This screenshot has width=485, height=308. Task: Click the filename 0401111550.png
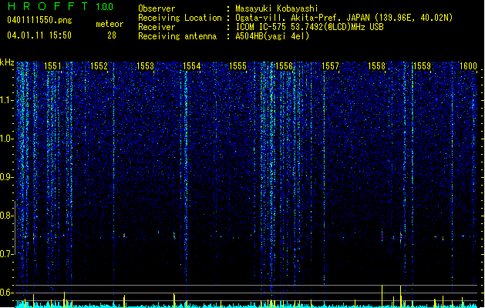[x=39, y=20]
